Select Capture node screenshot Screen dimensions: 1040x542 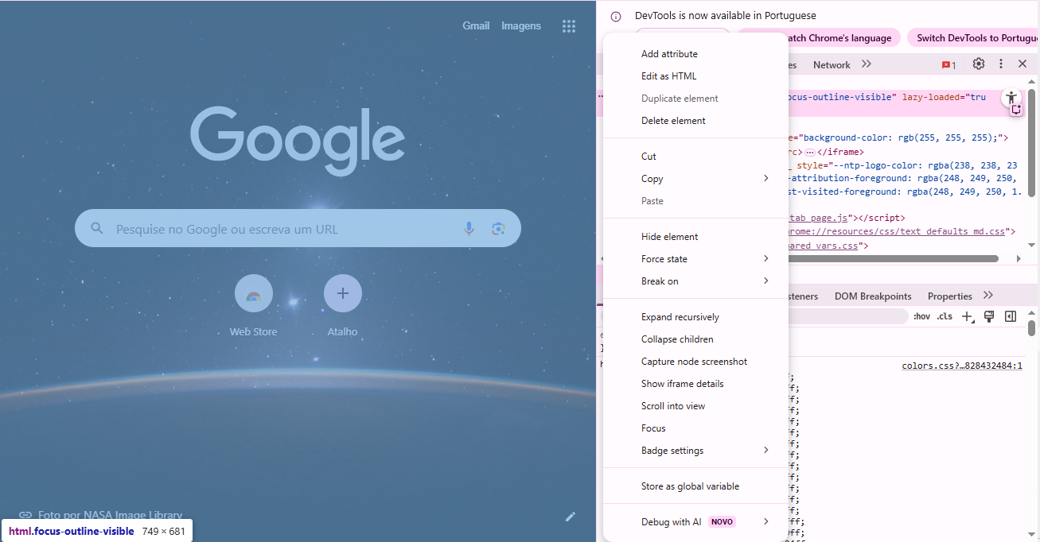(695, 362)
